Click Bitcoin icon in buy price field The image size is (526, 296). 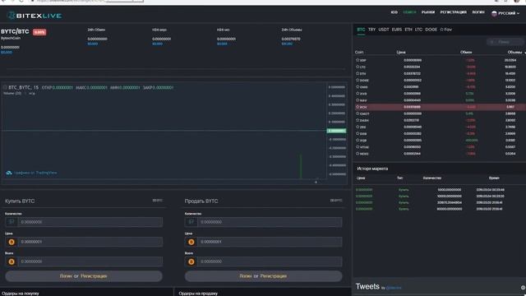pyautogui.click(x=12, y=242)
